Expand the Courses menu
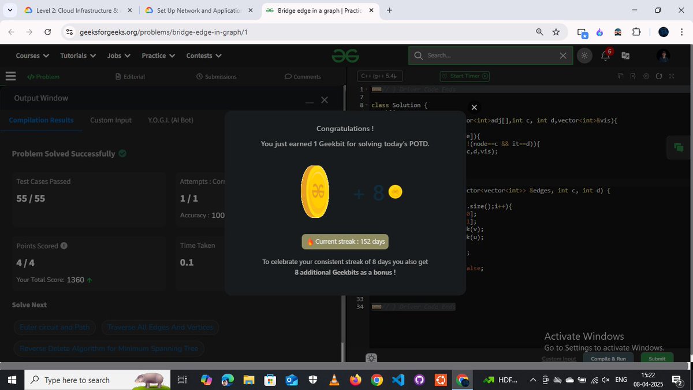 [32, 55]
